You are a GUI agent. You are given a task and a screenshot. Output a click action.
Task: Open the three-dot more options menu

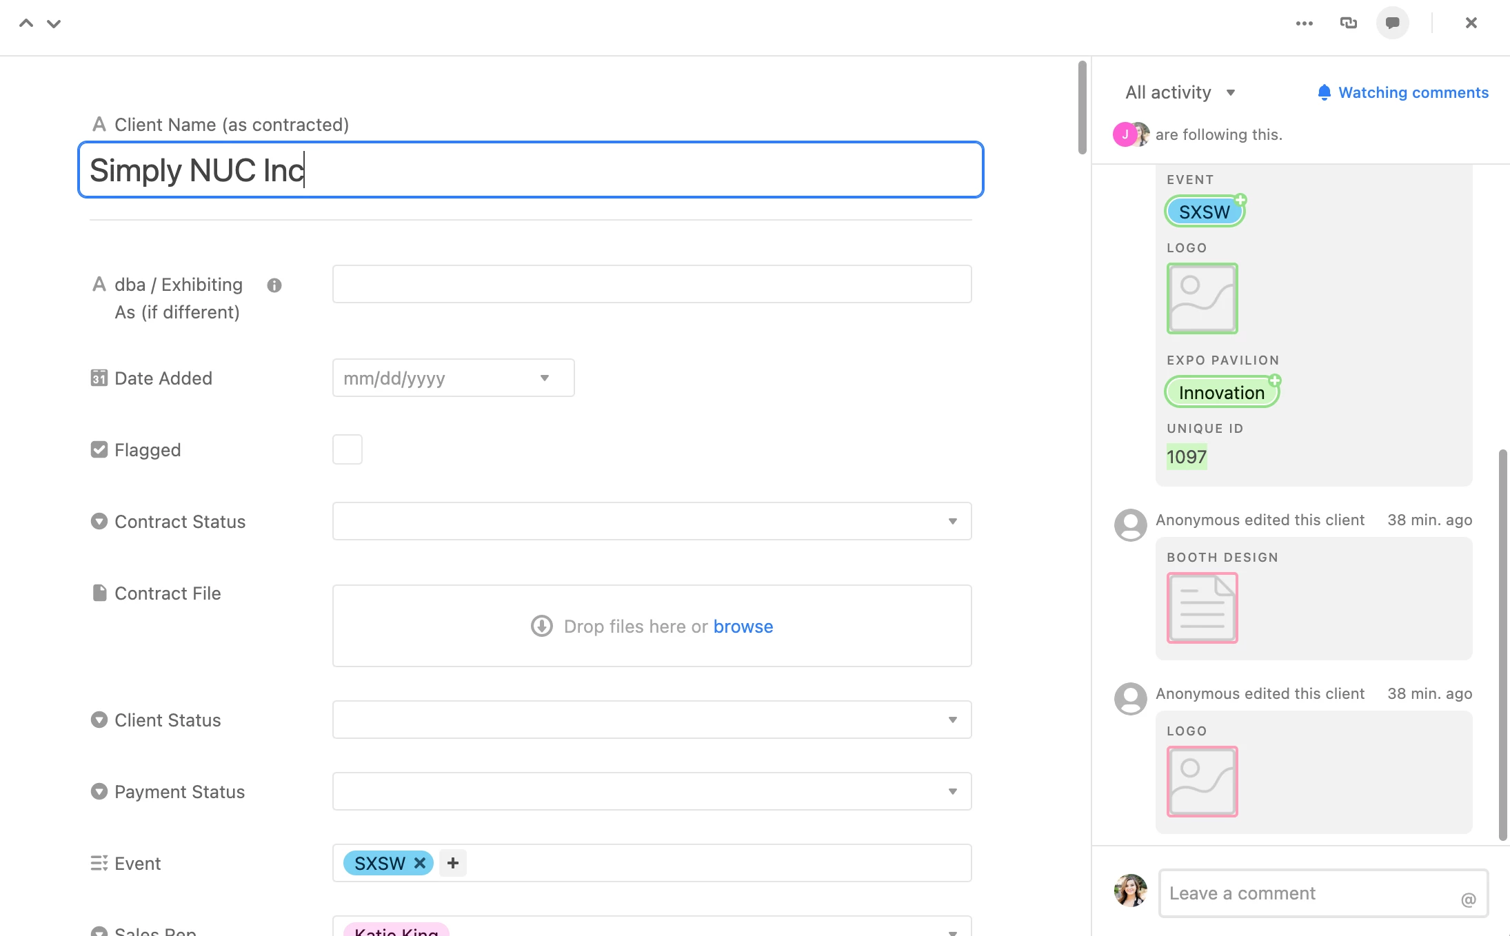(x=1304, y=23)
